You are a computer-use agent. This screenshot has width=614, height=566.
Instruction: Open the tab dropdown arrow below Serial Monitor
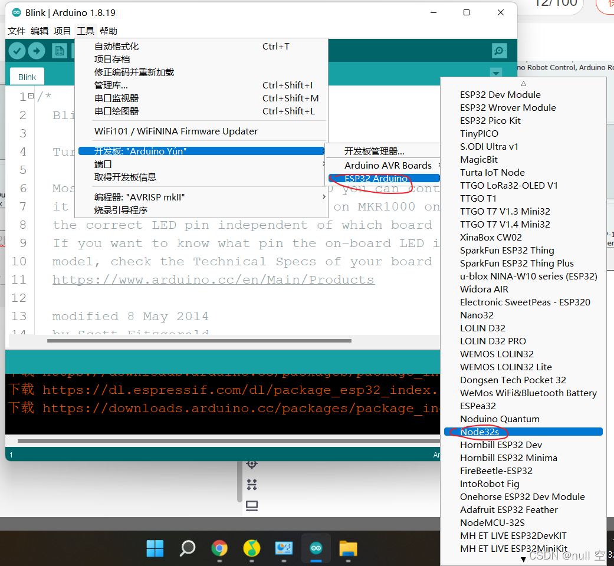click(496, 73)
